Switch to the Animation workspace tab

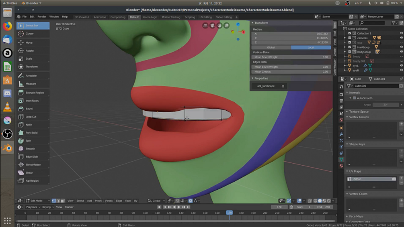100,17
